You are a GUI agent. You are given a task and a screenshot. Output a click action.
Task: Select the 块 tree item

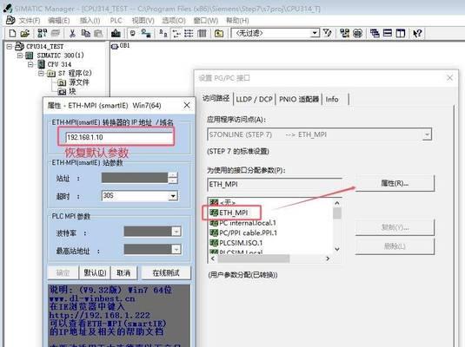(x=67, y=91)
